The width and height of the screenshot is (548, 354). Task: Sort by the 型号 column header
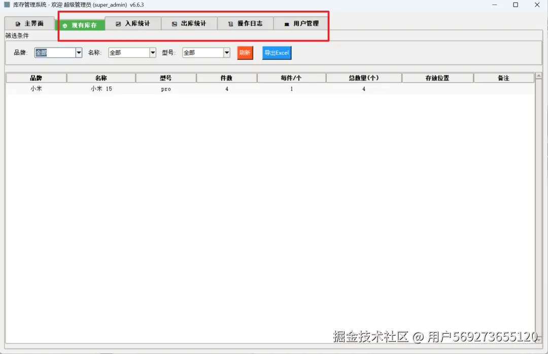tap(166, 78)
